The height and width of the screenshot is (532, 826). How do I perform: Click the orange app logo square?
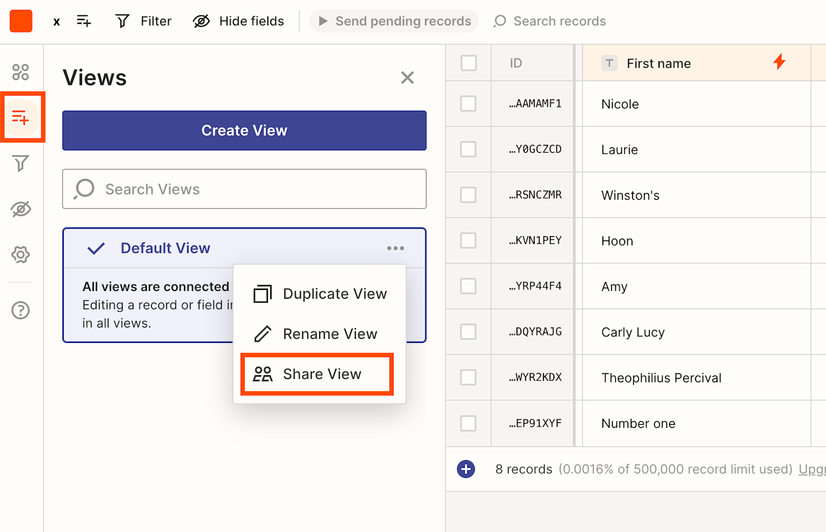click(21, 21)
